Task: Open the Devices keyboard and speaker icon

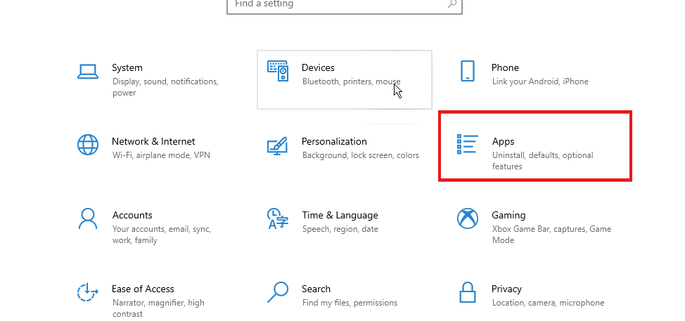Action: [x=278, y=71]
